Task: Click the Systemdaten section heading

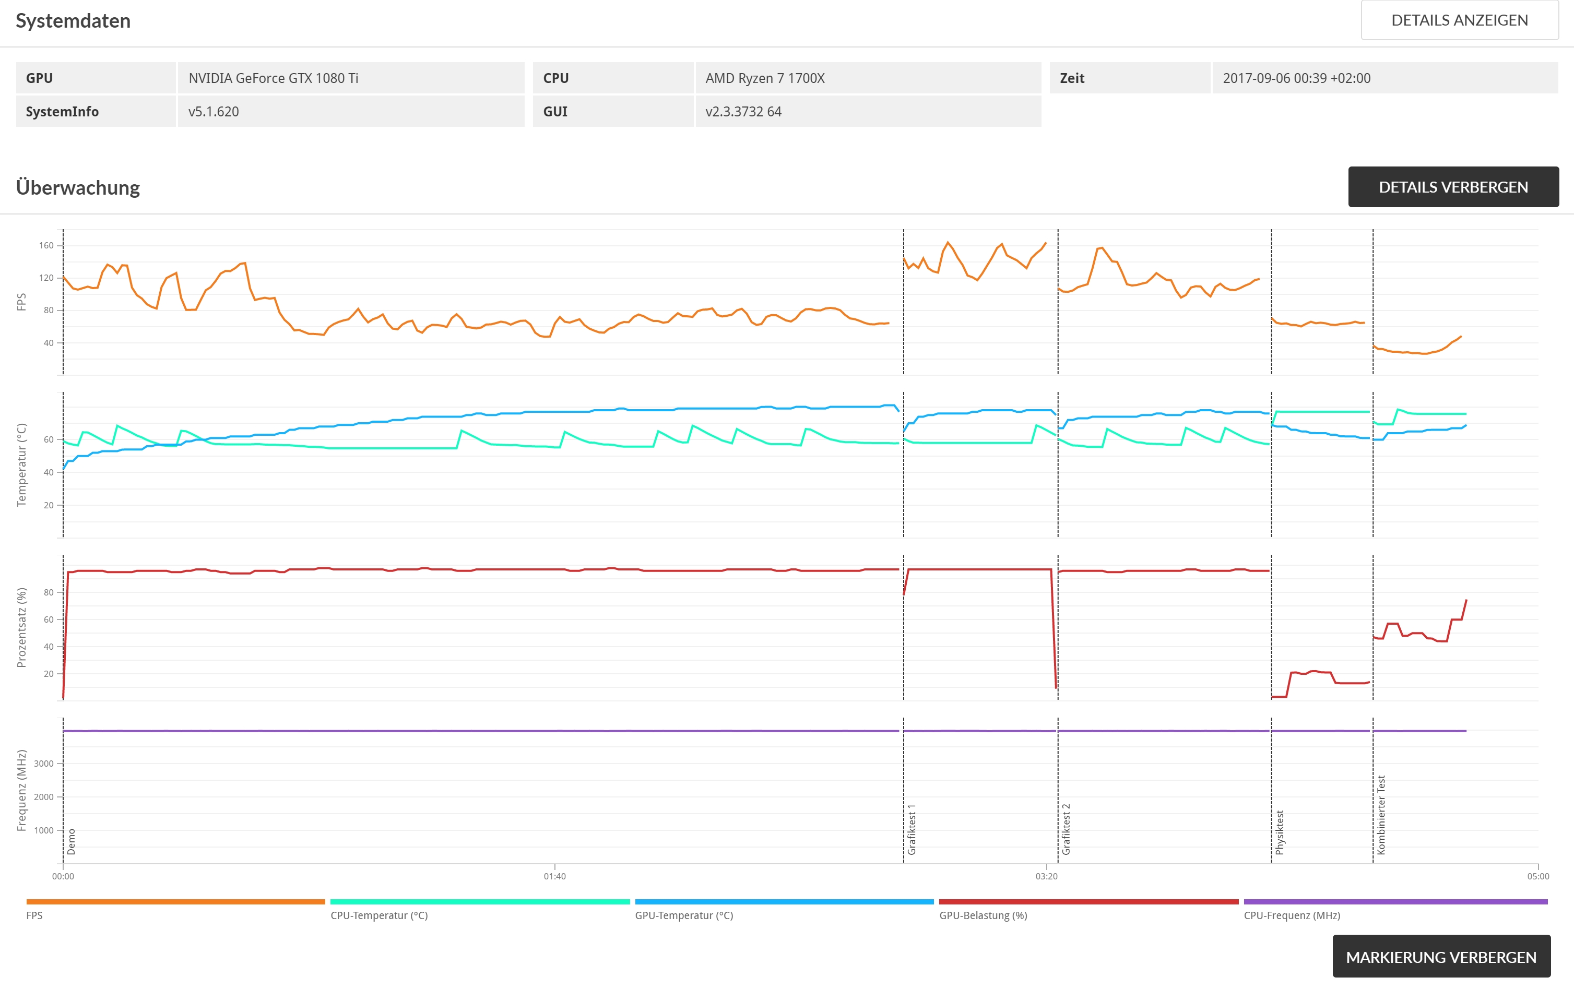Action: (73, 21)
